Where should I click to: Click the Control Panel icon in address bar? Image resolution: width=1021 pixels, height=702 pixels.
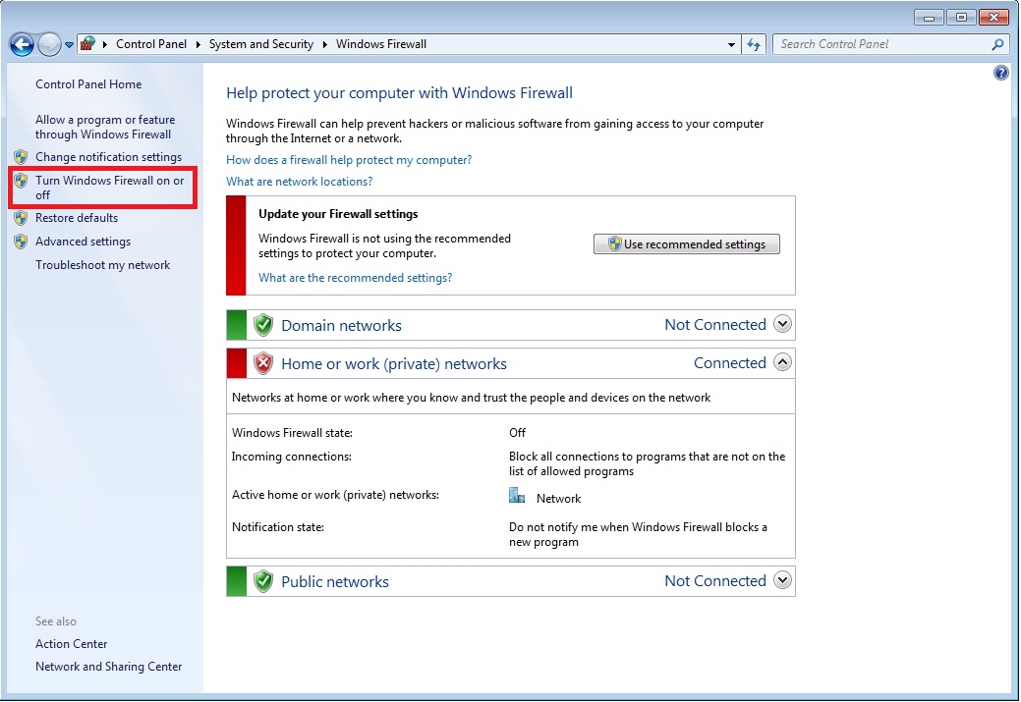88,44
